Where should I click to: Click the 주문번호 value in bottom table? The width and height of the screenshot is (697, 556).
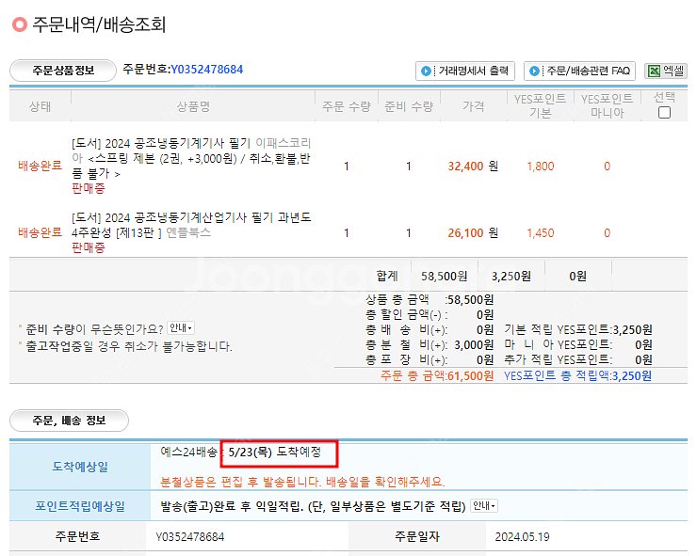point(190,537)
